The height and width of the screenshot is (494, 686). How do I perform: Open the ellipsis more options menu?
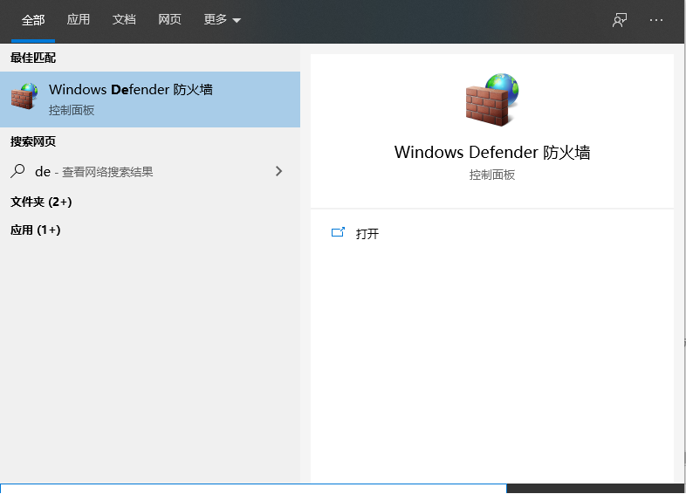pyautogui.click(x=656, y=20)
